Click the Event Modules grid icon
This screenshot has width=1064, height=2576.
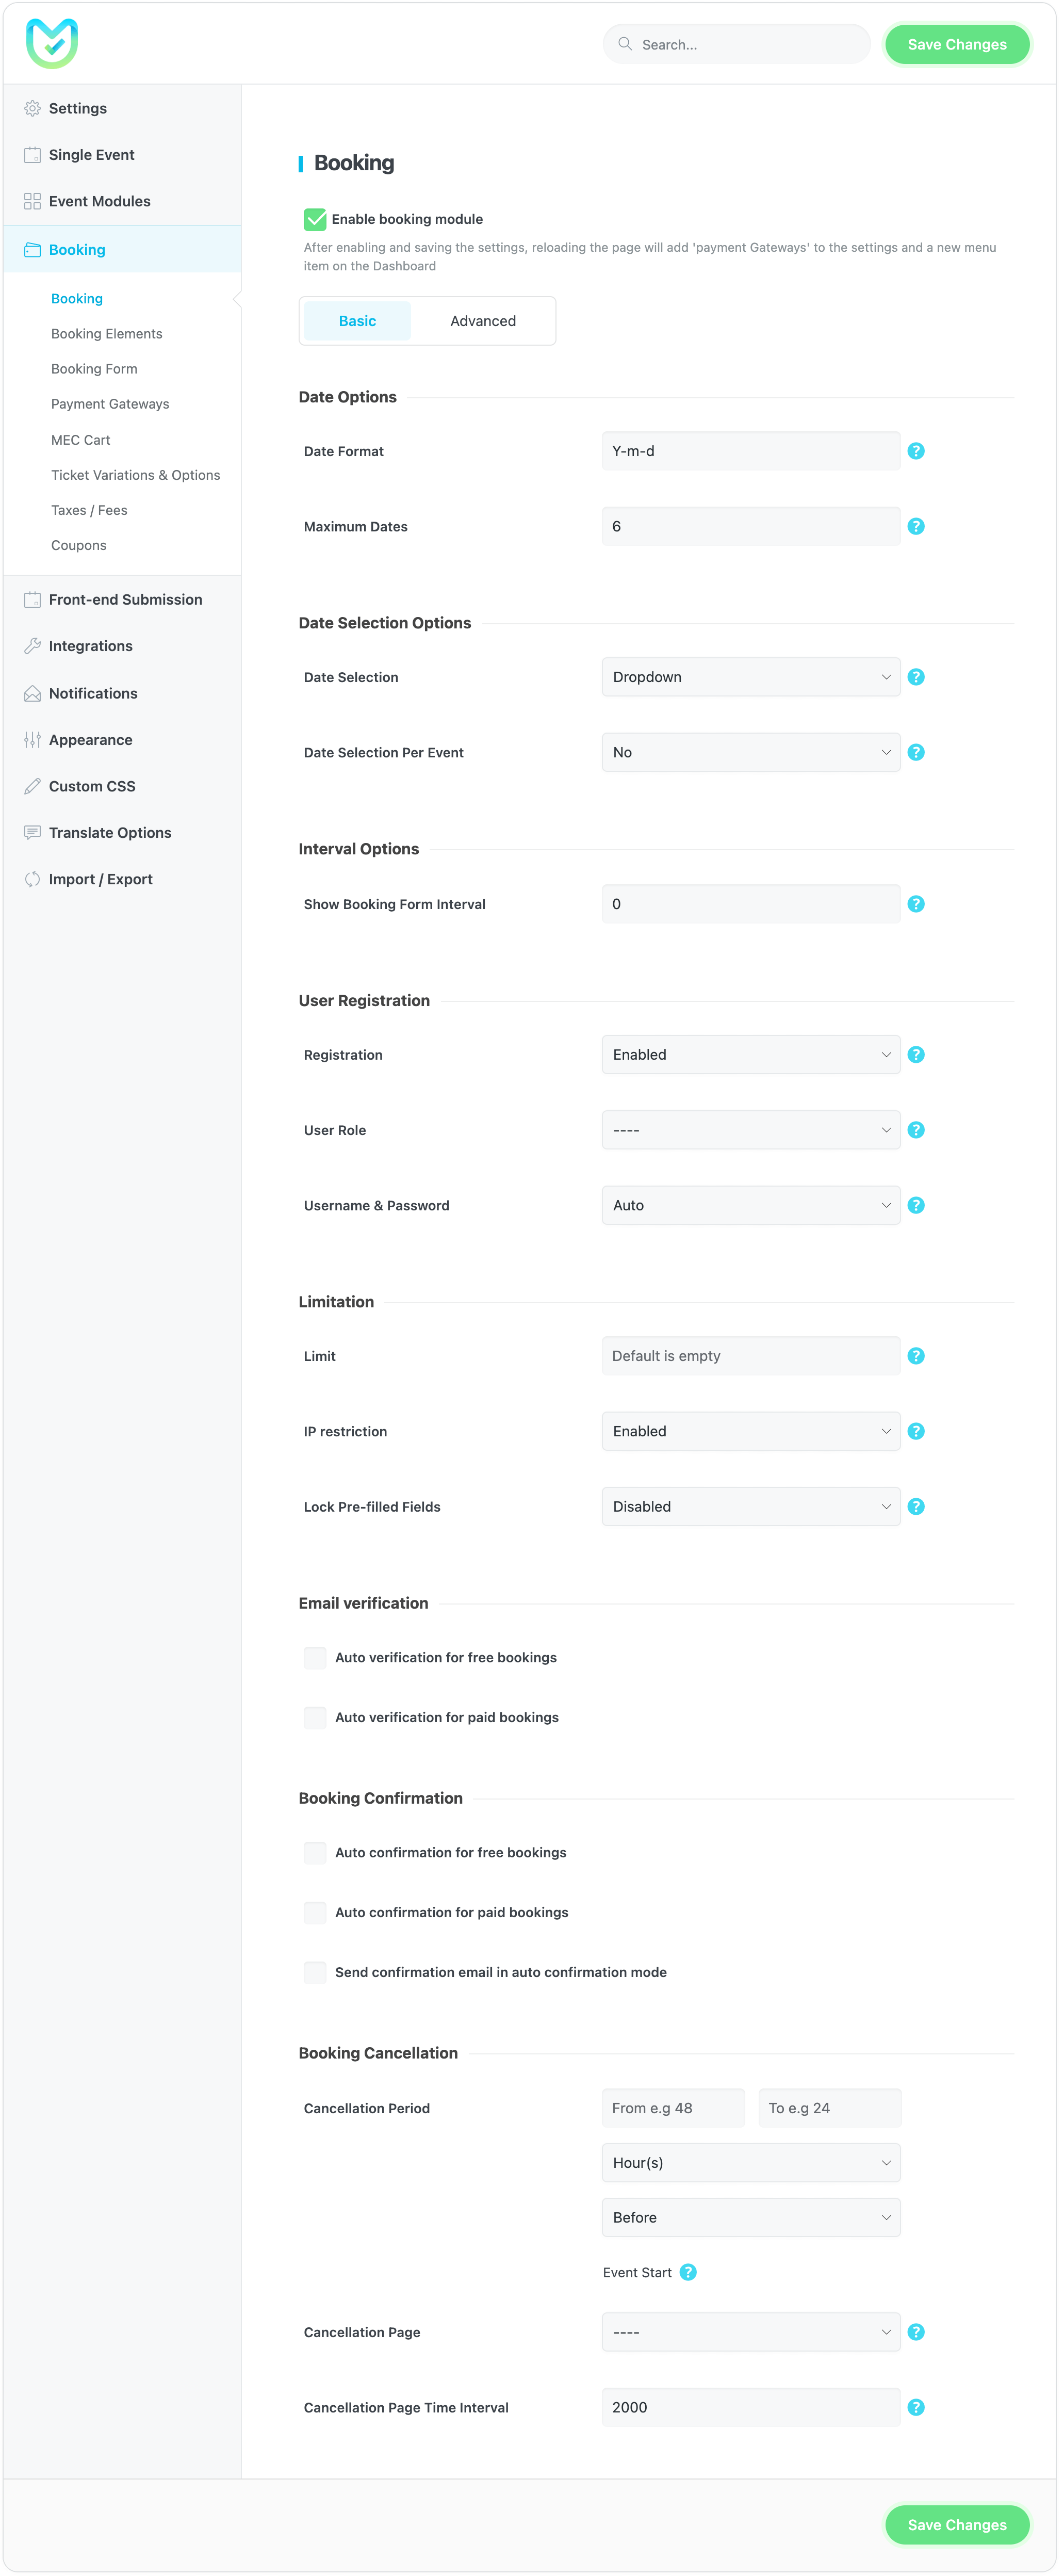tap(32, 201)
